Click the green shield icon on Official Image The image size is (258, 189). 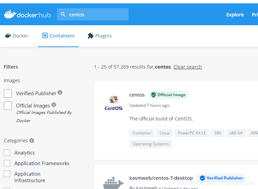click(x=153, y=95)
